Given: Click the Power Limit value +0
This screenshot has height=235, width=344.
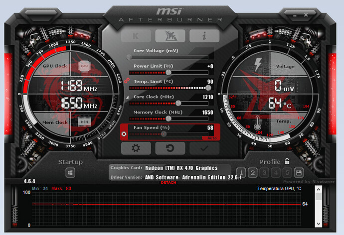Looking at the screenshot, I should 210,66.
